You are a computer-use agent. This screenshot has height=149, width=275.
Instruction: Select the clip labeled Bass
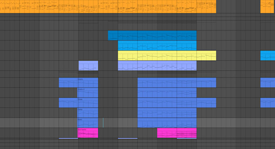point(88,123)
